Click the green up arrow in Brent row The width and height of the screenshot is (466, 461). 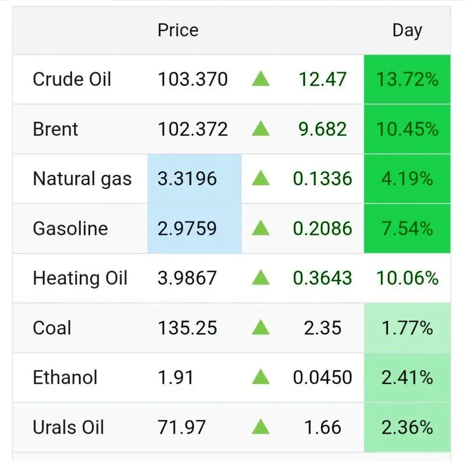point(261,129)
